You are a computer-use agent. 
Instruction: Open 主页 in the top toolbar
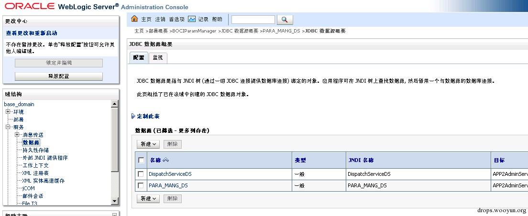[x=146, y=19]
